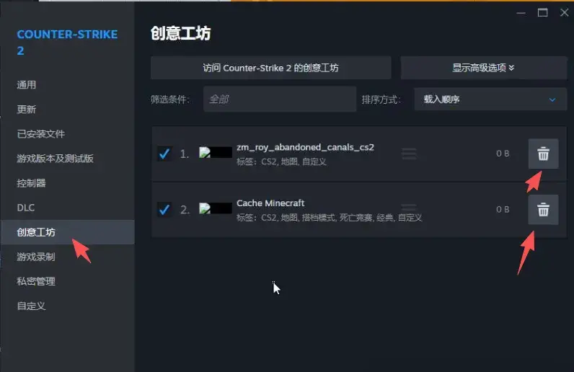This screenshot has height=372, width=574.
Task: Minimize the properties window
Action: (521, 13)
